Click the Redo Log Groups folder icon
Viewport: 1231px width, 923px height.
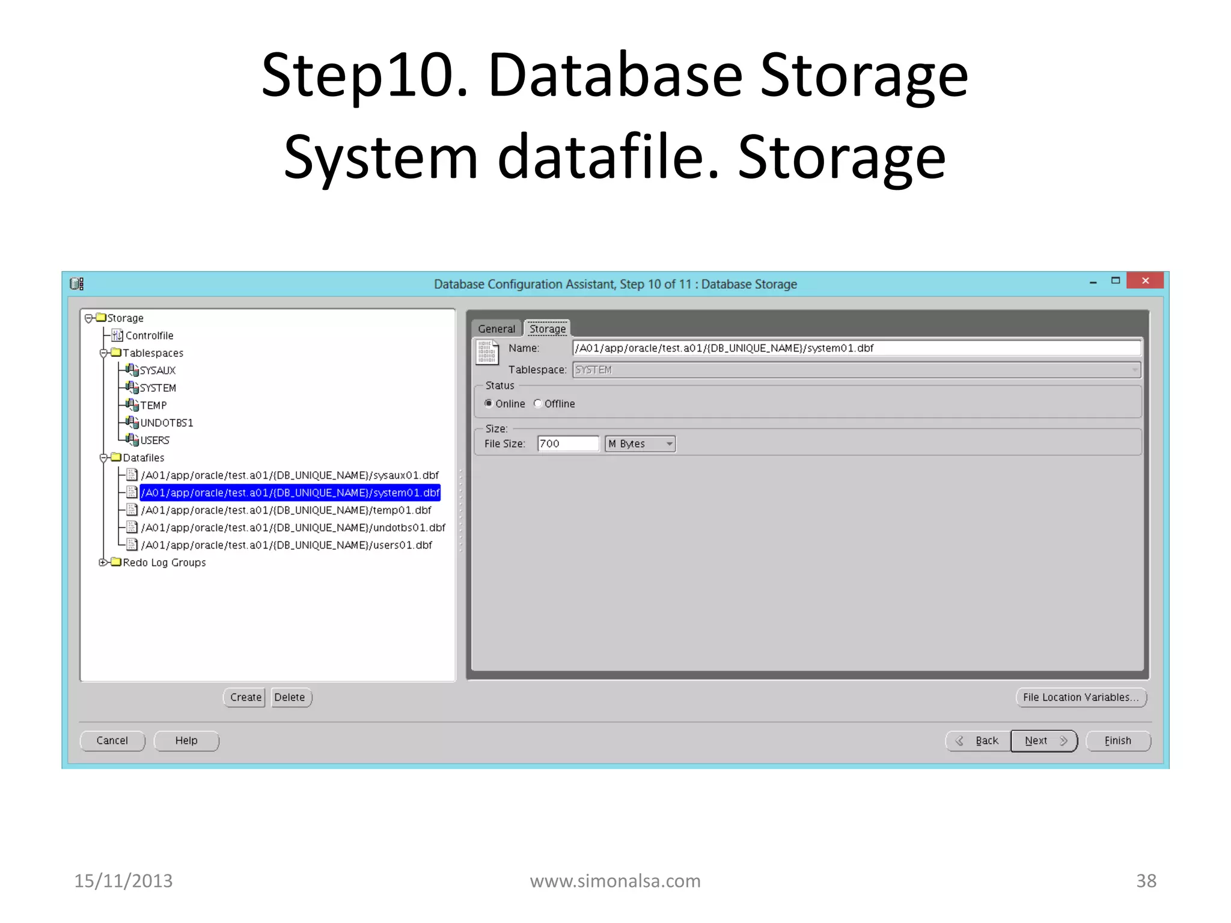[x=116, y=562]
